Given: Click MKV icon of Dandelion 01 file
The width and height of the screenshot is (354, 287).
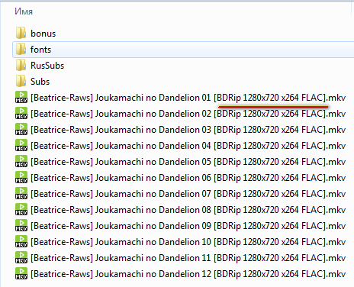Looking at the screenshot, I should pyautogui.click(x=21, y=98).
